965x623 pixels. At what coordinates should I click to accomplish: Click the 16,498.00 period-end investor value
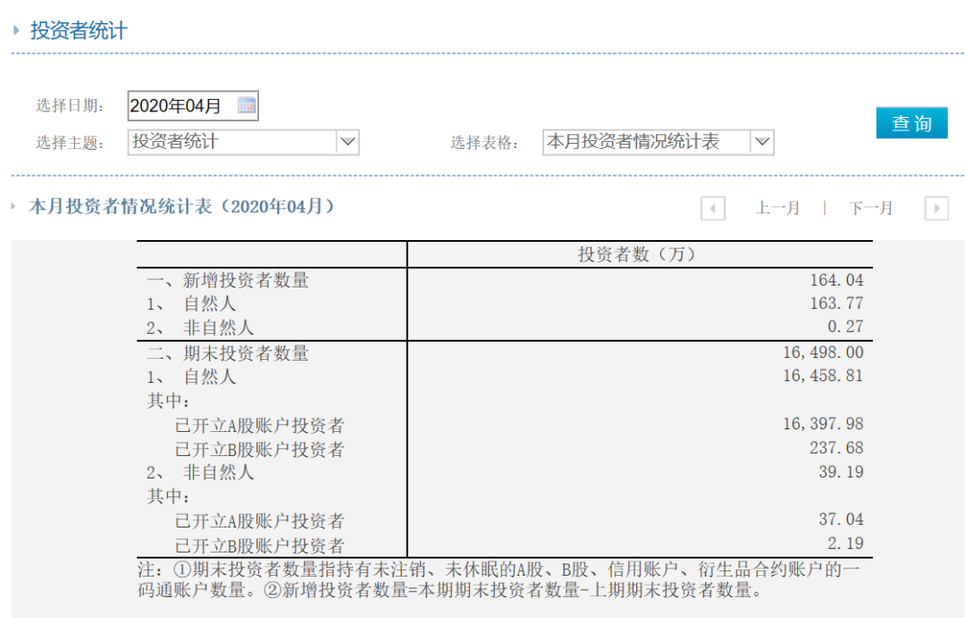tap(823, 353)
